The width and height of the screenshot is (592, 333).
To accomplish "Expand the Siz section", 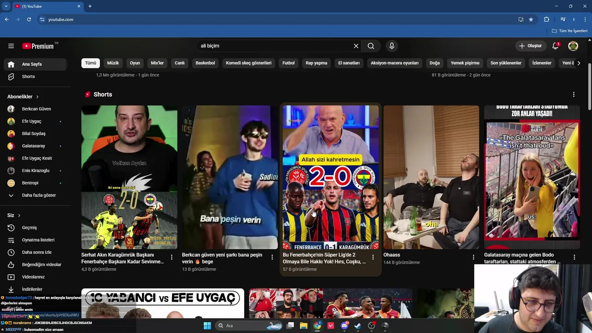I will tap(14, 215).
